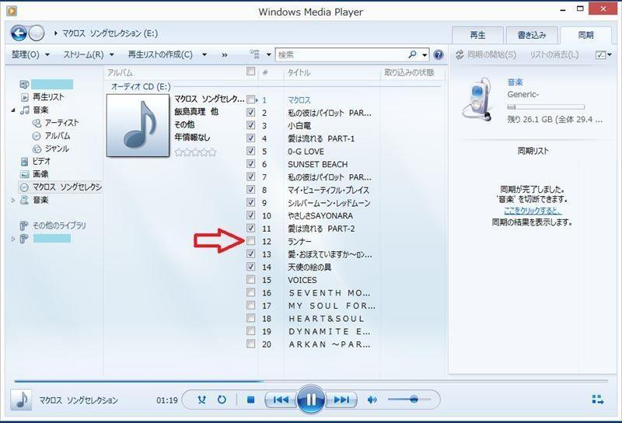Open the sync options checklist icon
This screenshot has height=423, width=622.
600,54
